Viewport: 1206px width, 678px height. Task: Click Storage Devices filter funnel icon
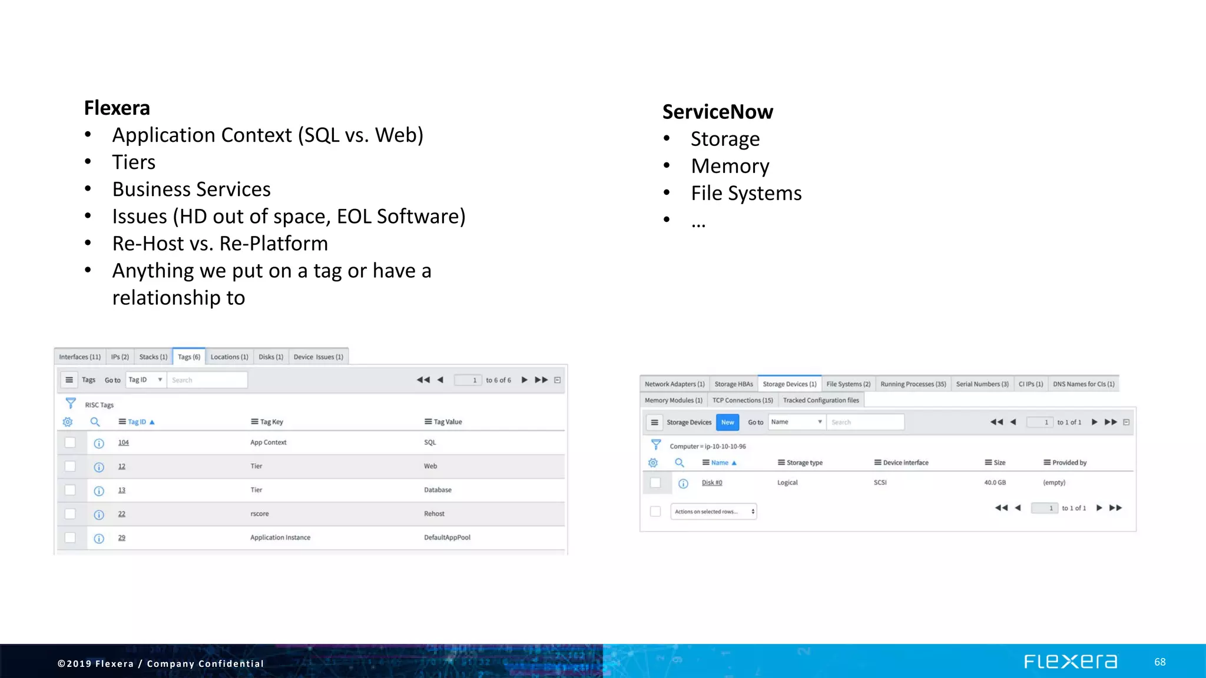pyautogui.click(x=656, y=444)
